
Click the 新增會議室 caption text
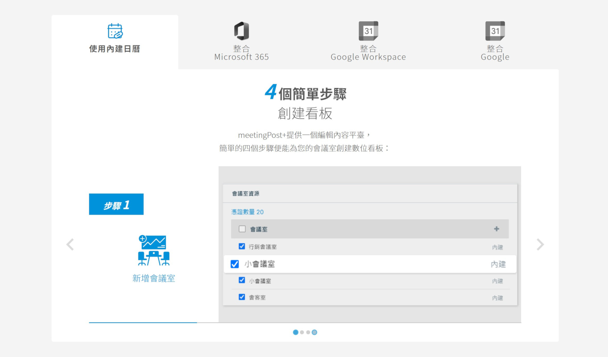(154, 278)
